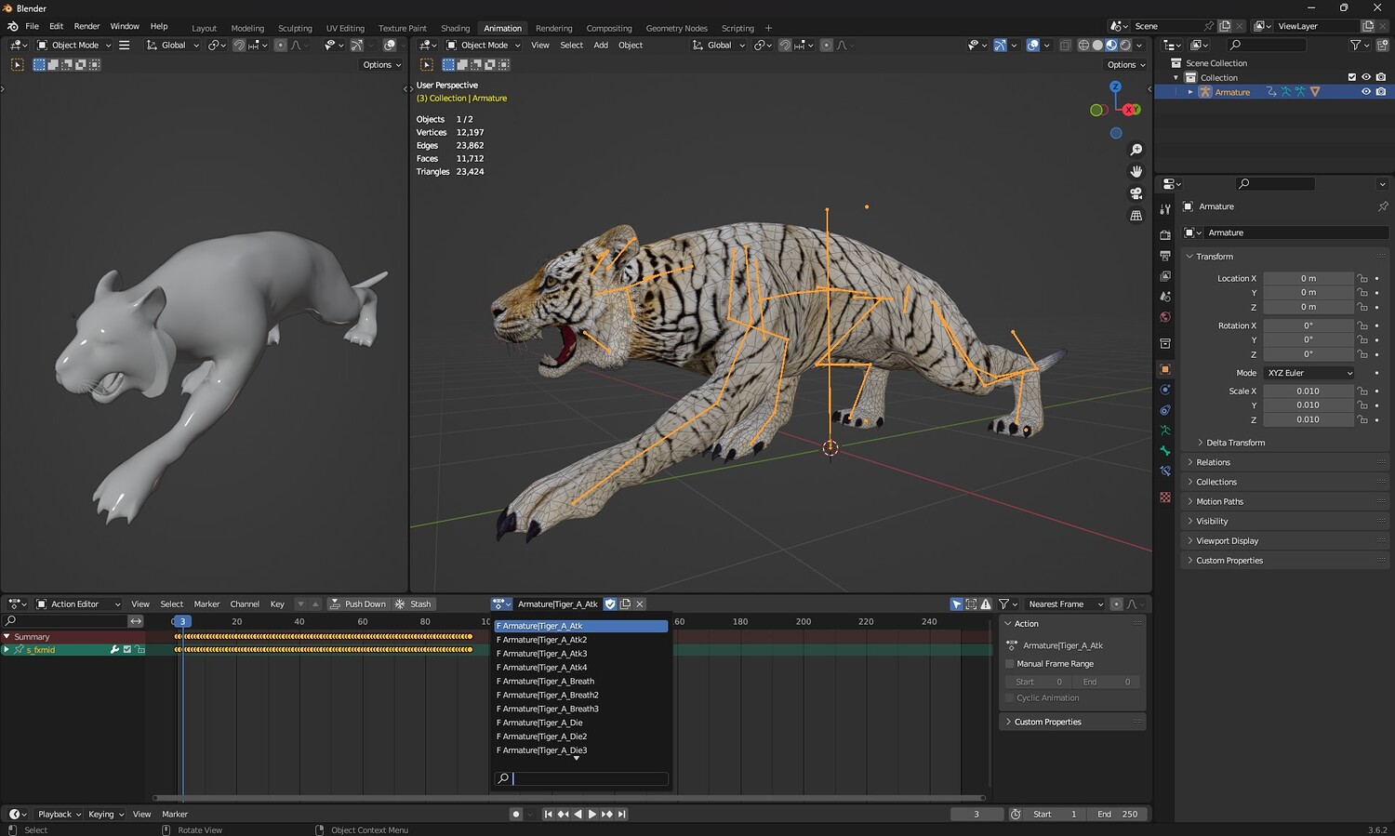Select Armature|Tiger_A_Breath action from list
Viewport: 1395px width, 836px height.
point(548,682)
